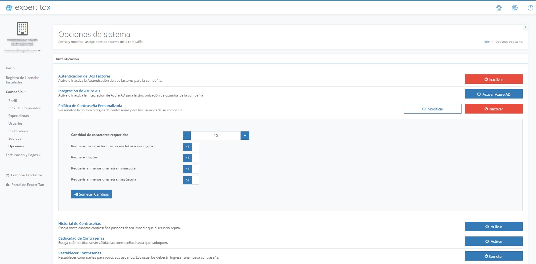This screenshot has height=264, width=536.
Task: Open the Invitaciones page
Action: [18, 131]
